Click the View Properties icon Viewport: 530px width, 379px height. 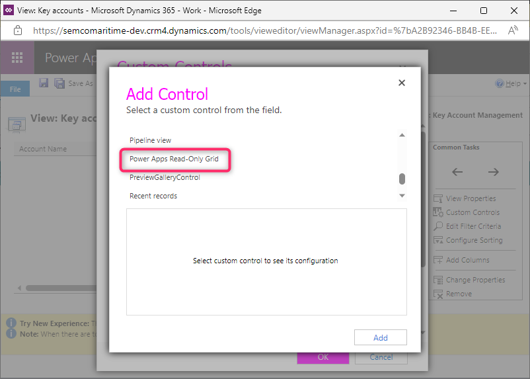(x=438, y=198)
